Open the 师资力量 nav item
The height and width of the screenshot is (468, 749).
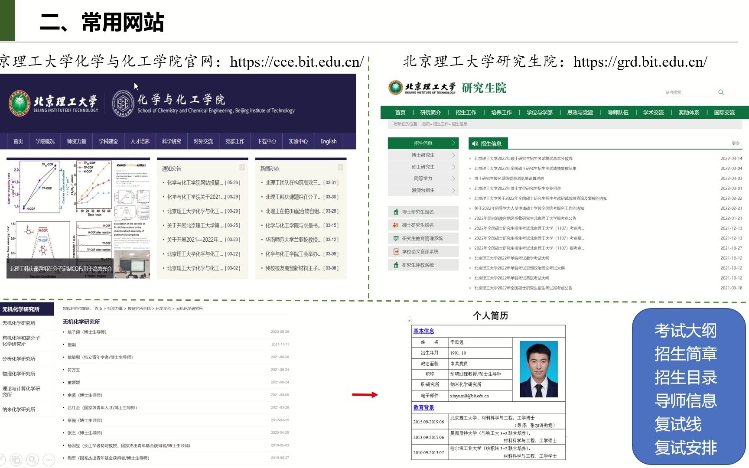pos(77,141)
